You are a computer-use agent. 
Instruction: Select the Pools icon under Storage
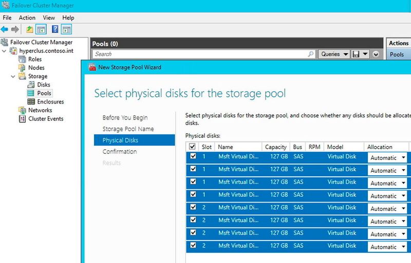point(31,93)
